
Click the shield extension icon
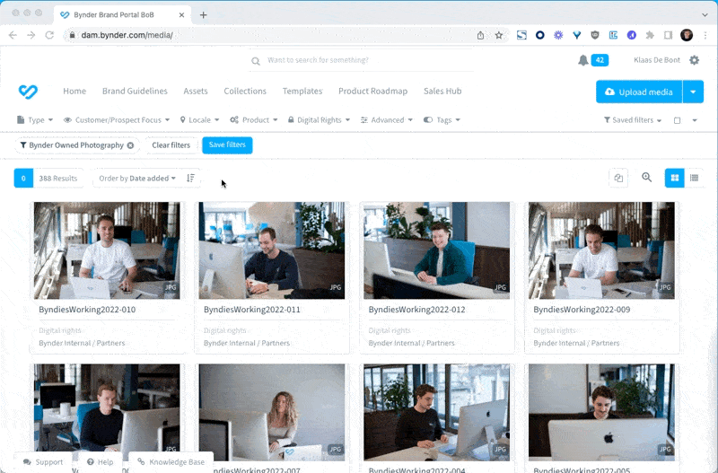(x=595, y=35)
